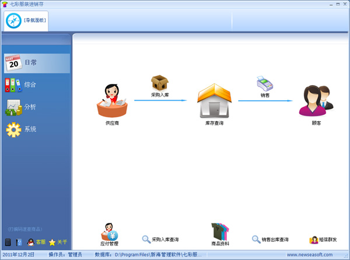
Task: Click 销售出库查询 search link
Action: pyautogui.click(x=270, y=240)
